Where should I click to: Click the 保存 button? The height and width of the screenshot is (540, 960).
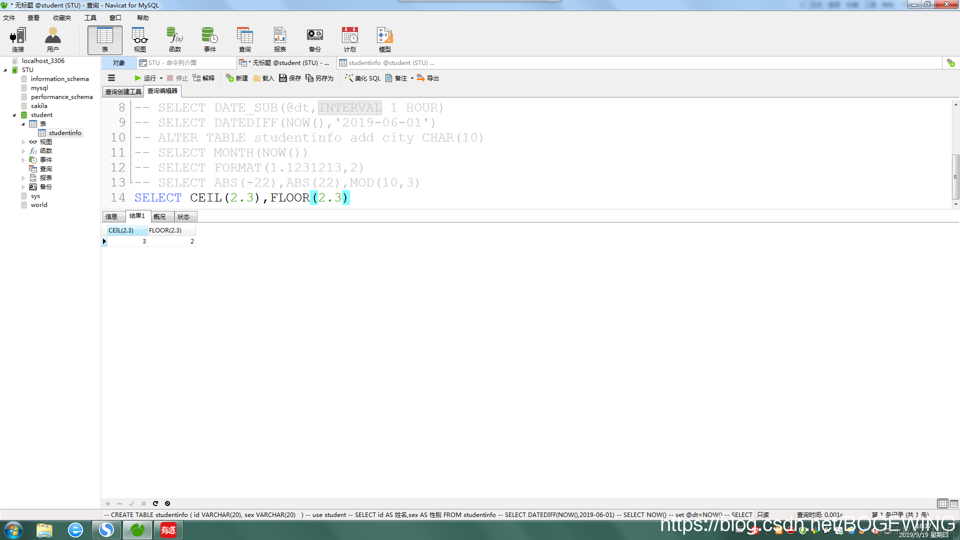290,78
